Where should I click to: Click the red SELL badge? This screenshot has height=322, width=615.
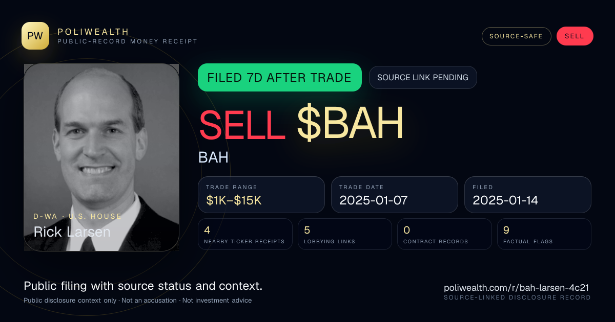[575, 36]
